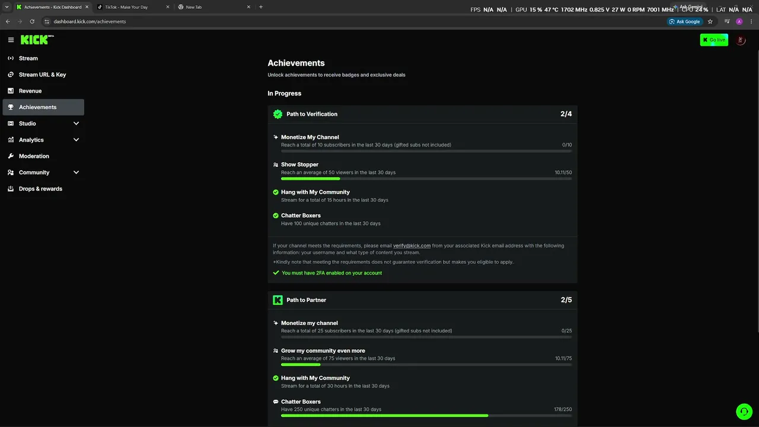
Task: Click the Ask Google button
Action: [685, 21]
